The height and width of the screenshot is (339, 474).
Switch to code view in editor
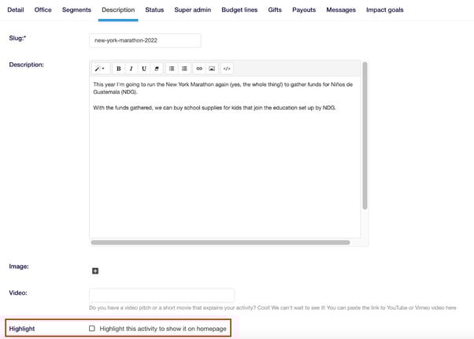(227, 69)
